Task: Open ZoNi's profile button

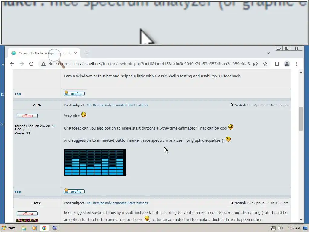Action: [74, 192]
